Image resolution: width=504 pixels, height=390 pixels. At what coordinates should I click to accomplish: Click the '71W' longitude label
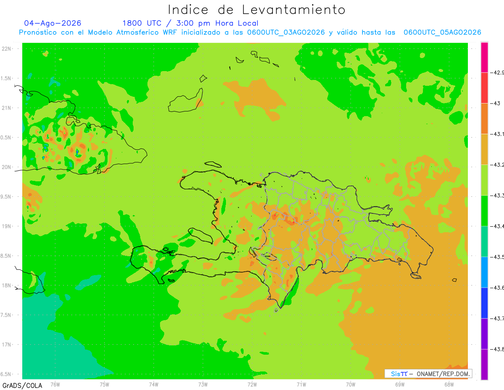click(301, 384)
